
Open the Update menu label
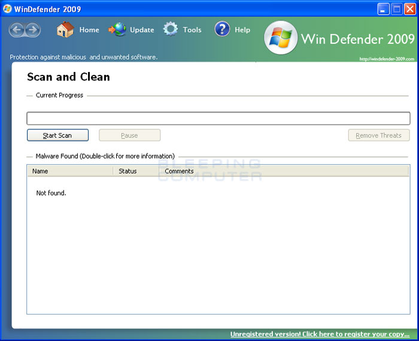coord(142,30)
